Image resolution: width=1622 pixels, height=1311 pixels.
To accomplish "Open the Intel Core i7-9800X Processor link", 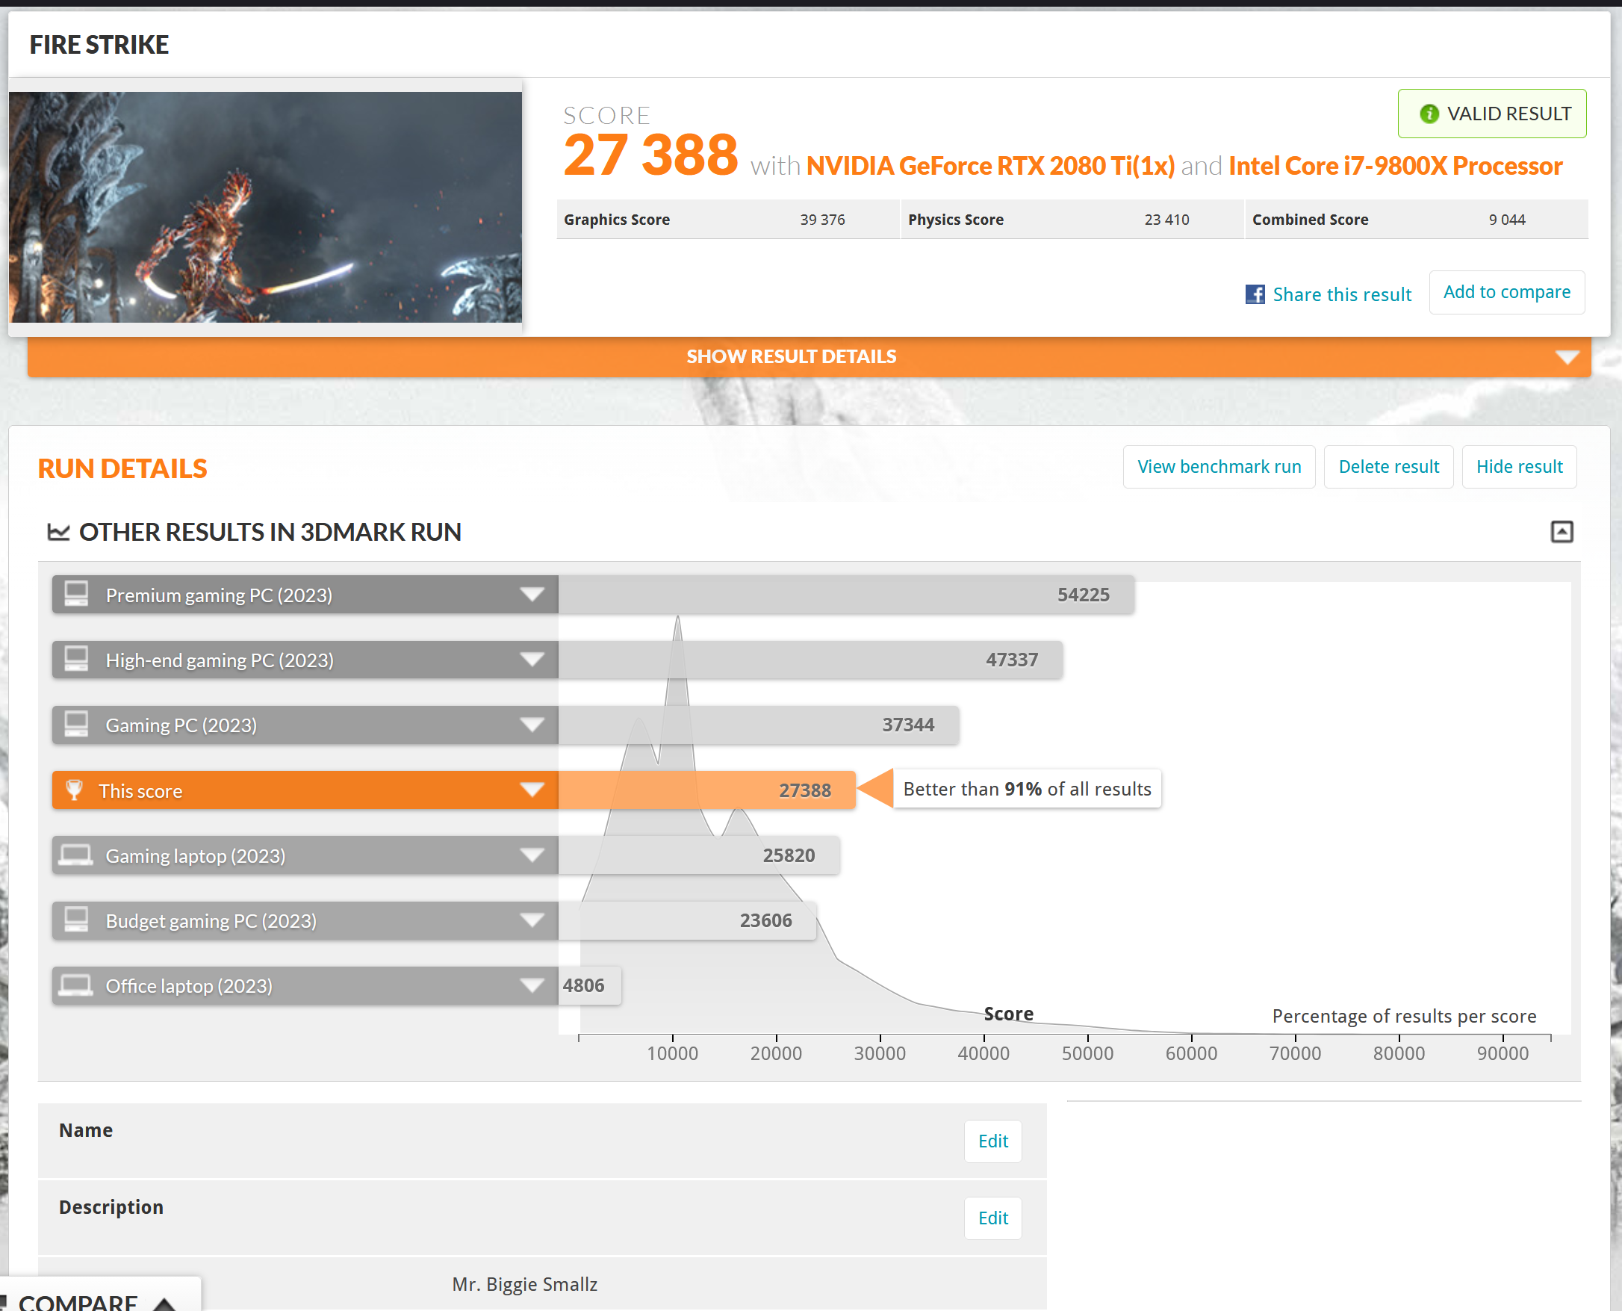I will tap(1395, 166).
